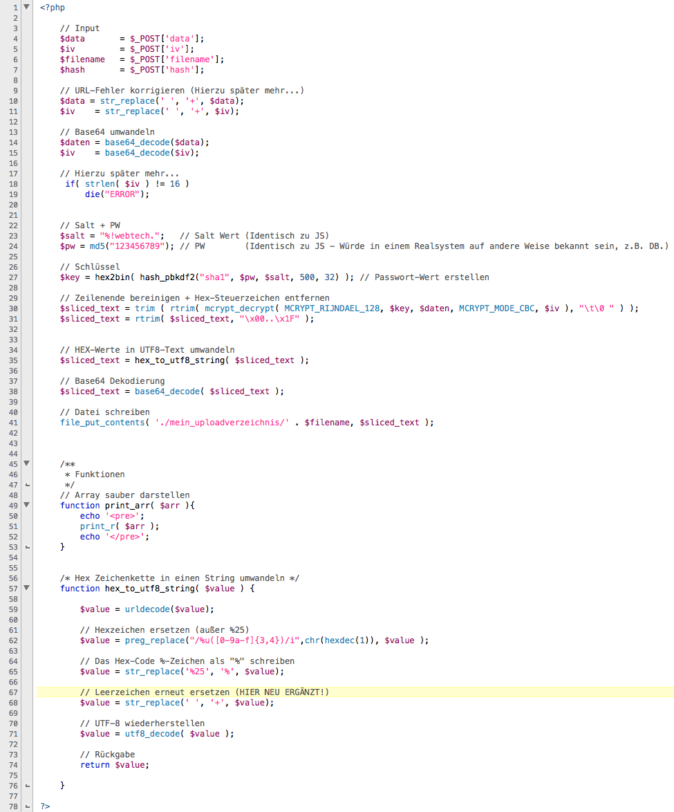Viewport: 674px width, 812px height.
Task: Fold the print_arr function at line 49
Action: [26, 505]
